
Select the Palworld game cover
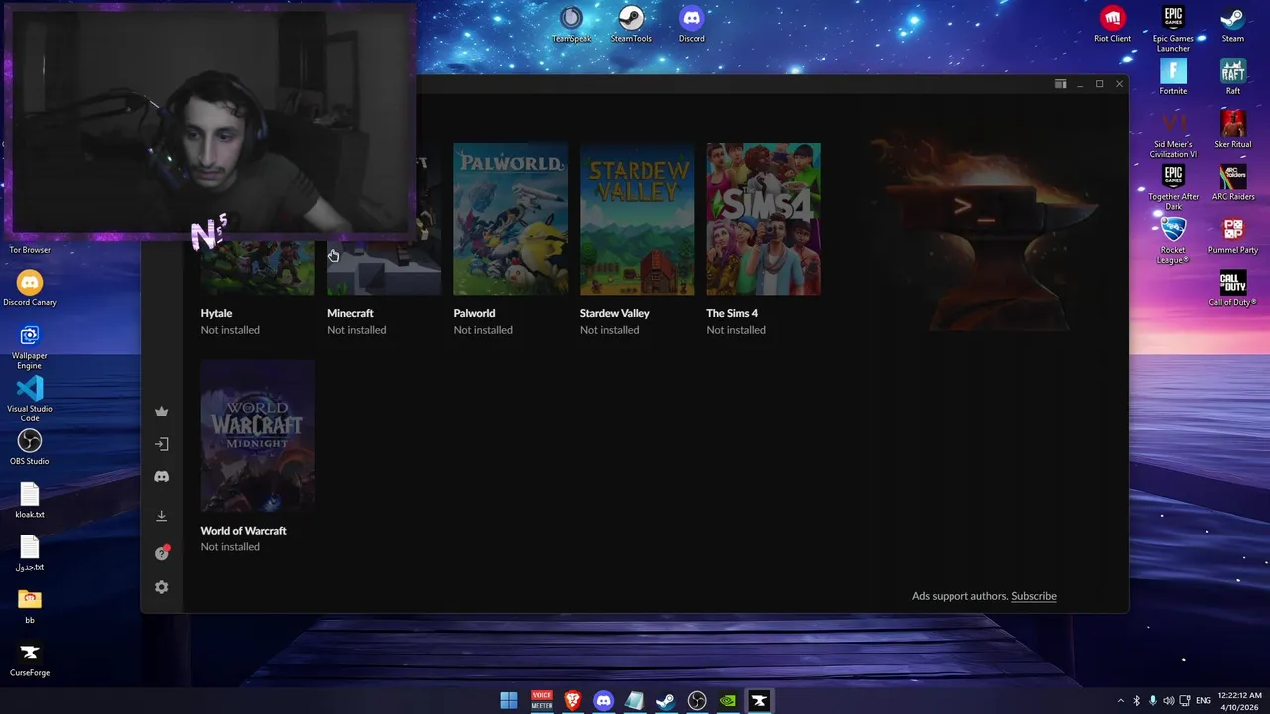tap(510, 219)
